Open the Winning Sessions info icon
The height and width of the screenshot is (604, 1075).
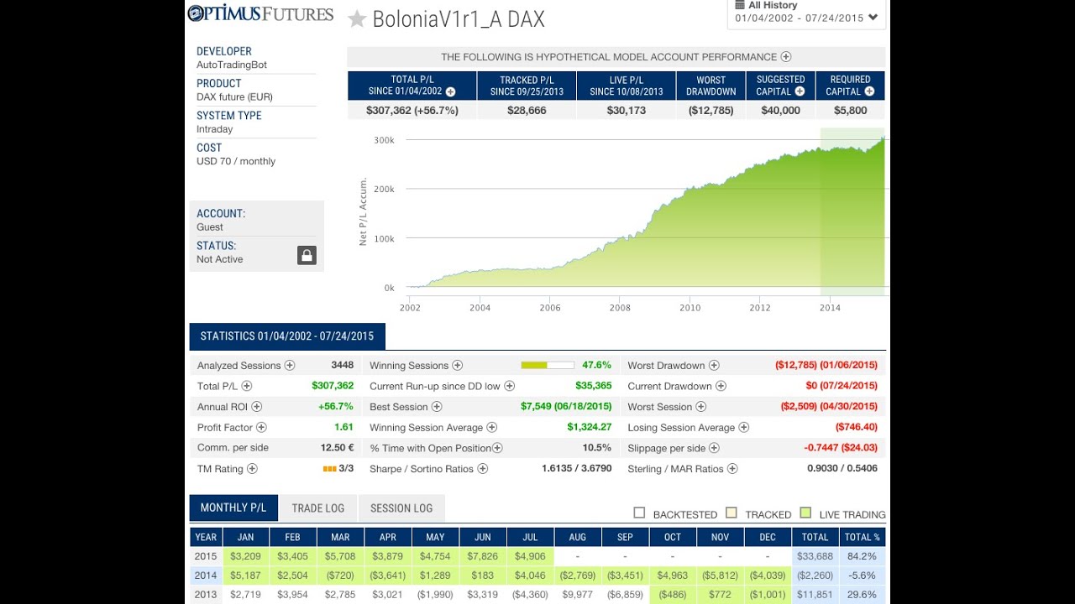[458, 365]
